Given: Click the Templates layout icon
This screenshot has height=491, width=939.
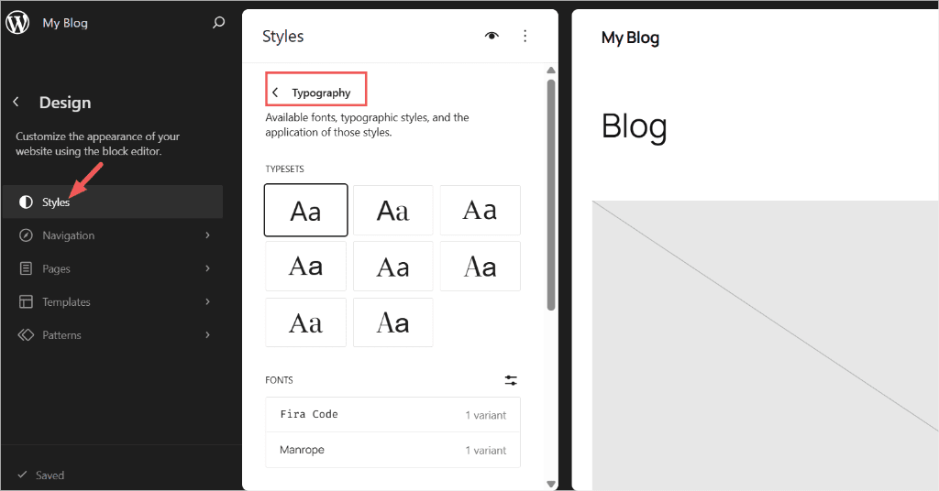Looking at the screenshot, I should (26, 302).
